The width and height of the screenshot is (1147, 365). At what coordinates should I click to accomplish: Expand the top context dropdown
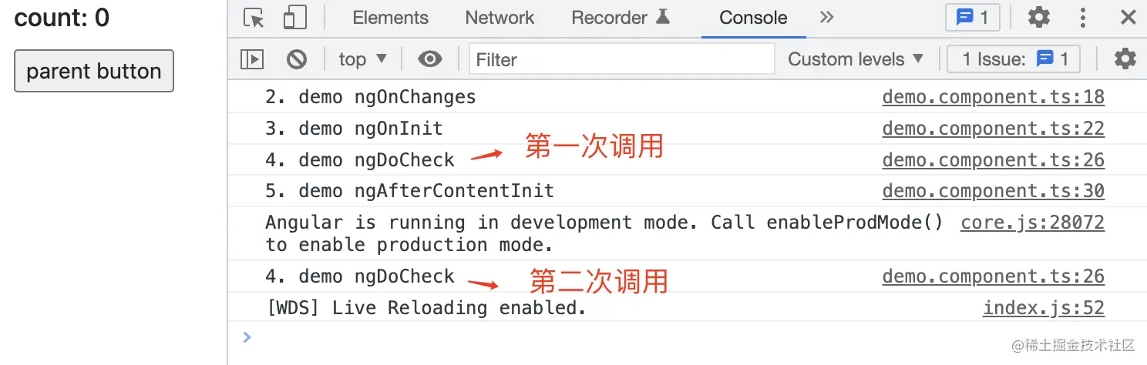(363, 59)
